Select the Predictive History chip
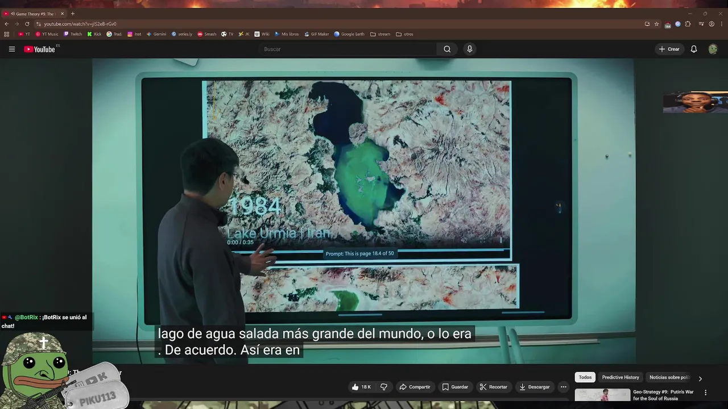Image resolution: width=728 pixels, height=409 pixels. click(x=621, y=377)
